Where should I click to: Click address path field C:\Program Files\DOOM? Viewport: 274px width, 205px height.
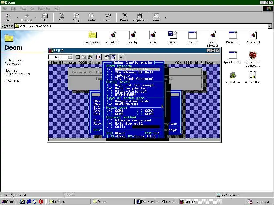pyautogui.click(x=141, y=26)
